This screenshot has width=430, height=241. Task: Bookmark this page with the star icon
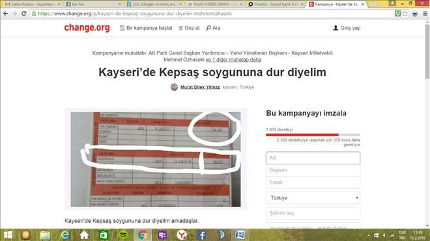(x=405, y=14)
